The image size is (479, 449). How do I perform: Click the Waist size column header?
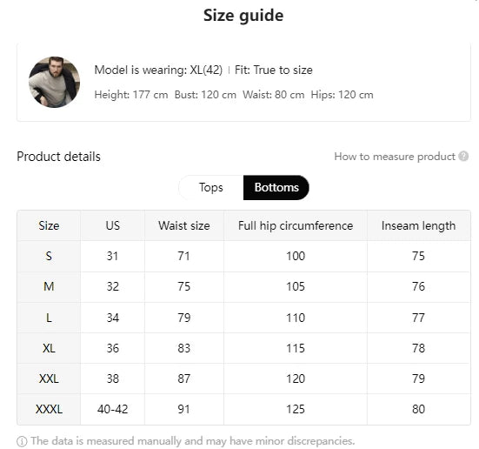[x=184, y=225]
